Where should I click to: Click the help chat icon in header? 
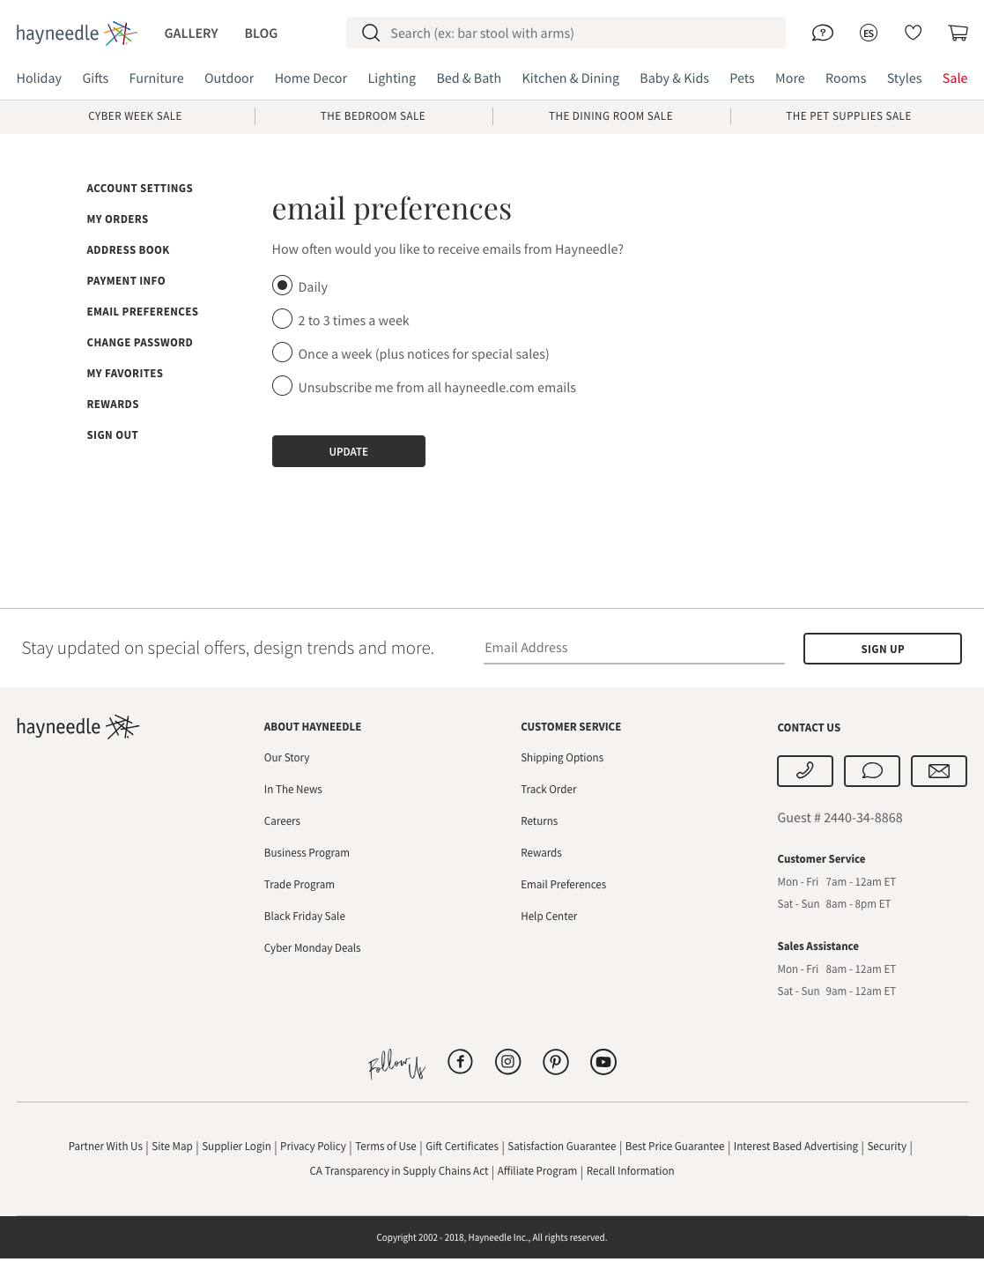point(822,33)
